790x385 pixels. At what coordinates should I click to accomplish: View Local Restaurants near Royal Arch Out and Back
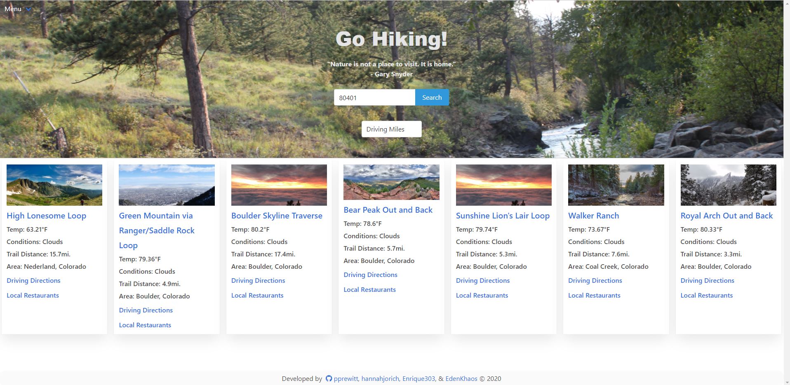click(706, 295)
